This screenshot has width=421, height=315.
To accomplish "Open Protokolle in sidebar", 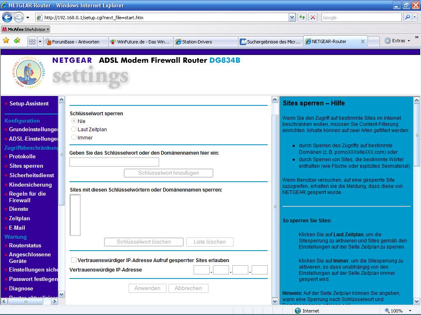I will (22, 156).
